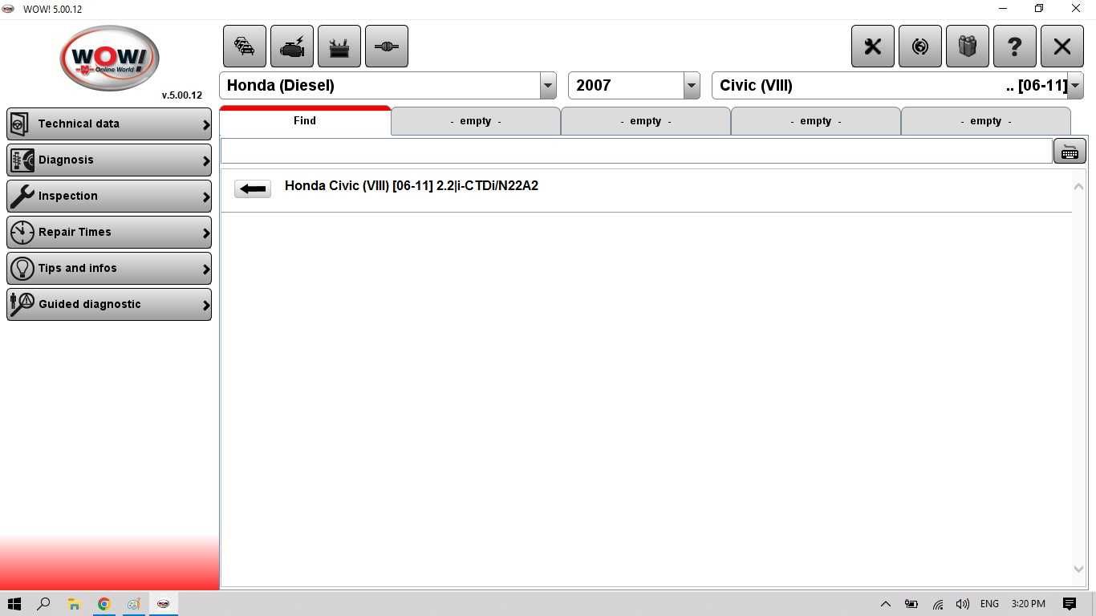Image resolution: width=1096 pixels, height=616 pixels.
Task: Open the on-screen keyboard icon
Action: [x=1070, y=152]
